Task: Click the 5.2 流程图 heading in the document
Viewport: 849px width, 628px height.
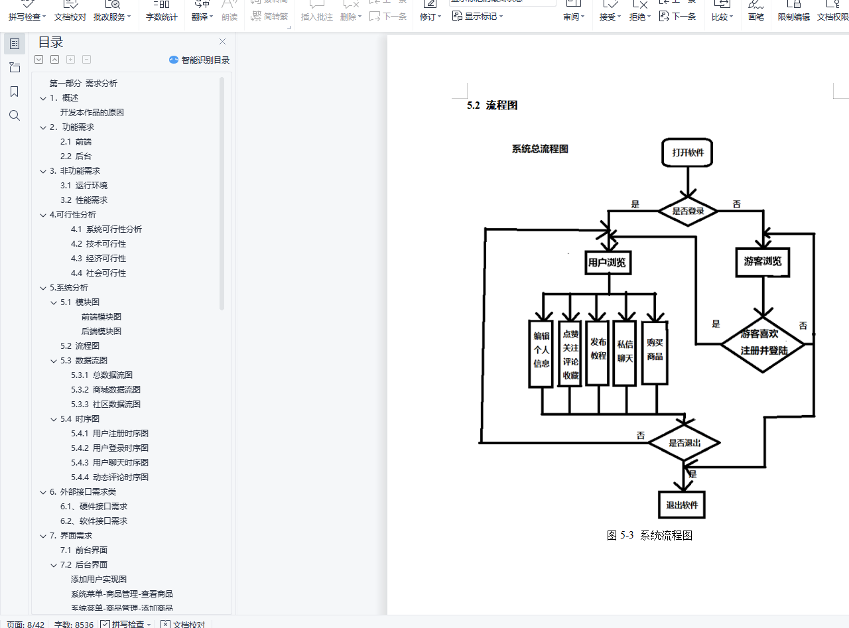Action: [492, 105]
